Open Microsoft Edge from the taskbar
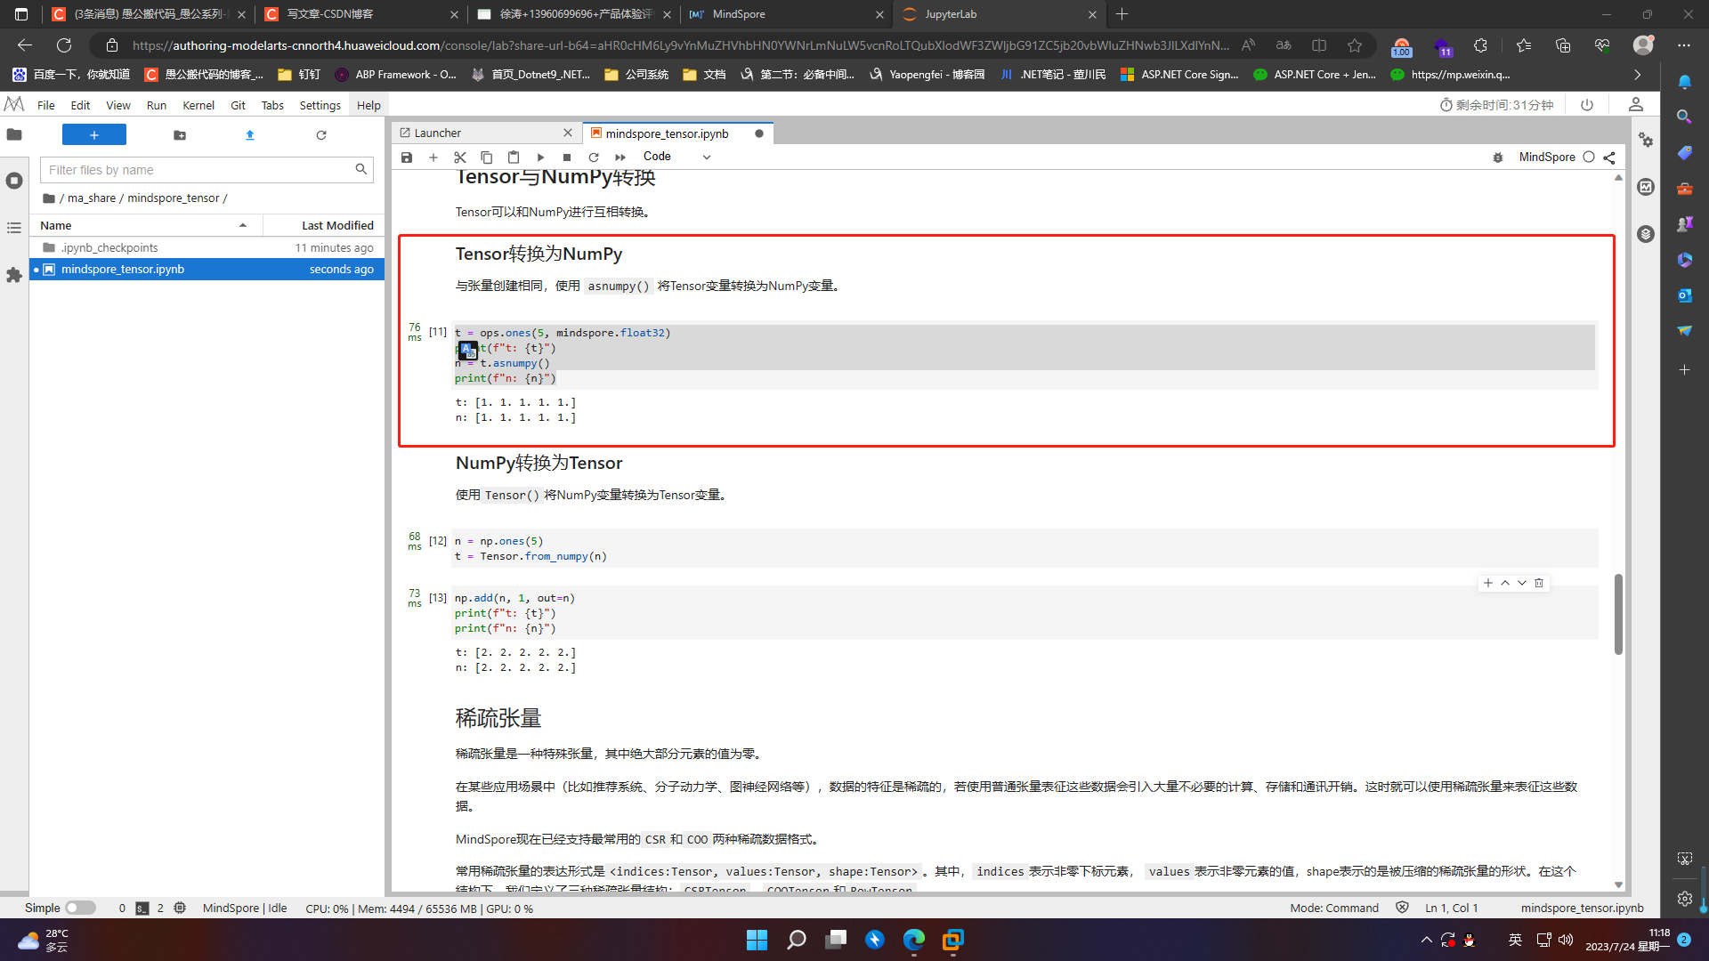Image resolution: width=1709 pixels, height=961 pixels. pos(914,940)
